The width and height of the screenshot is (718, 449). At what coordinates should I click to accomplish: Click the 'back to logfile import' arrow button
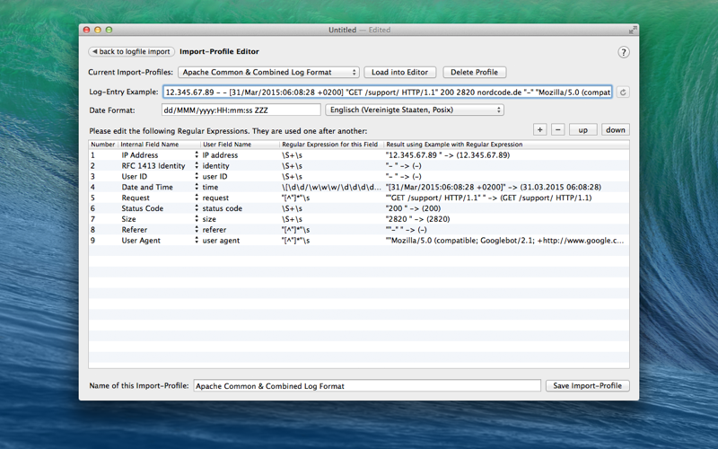point(131,51)
